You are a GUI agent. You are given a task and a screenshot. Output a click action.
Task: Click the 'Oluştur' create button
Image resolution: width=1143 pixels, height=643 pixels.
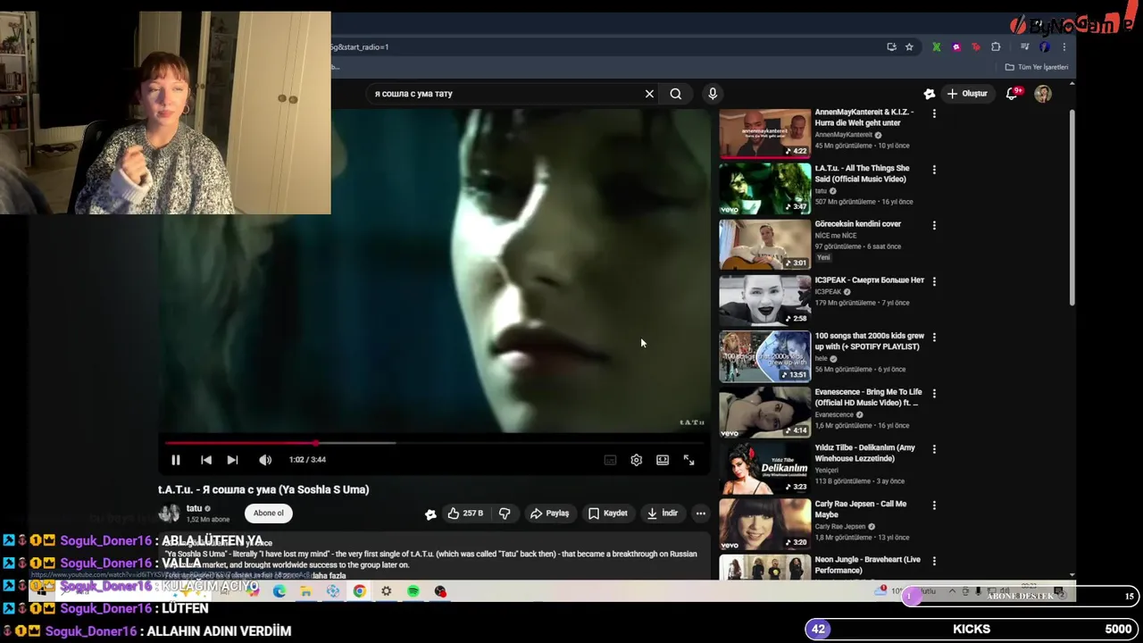click(x=967, y=94)
